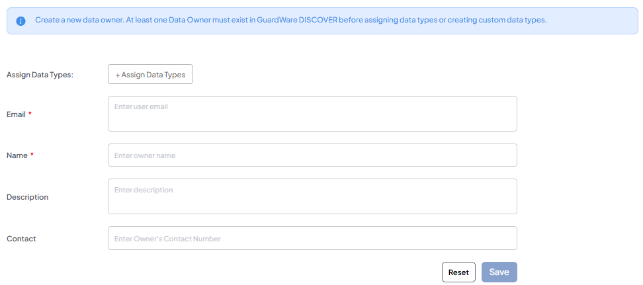Image resolution: width=643 pixels, height=285 pixels.
Task: Click the red asterisk beside Email
Action: [30, 114]
